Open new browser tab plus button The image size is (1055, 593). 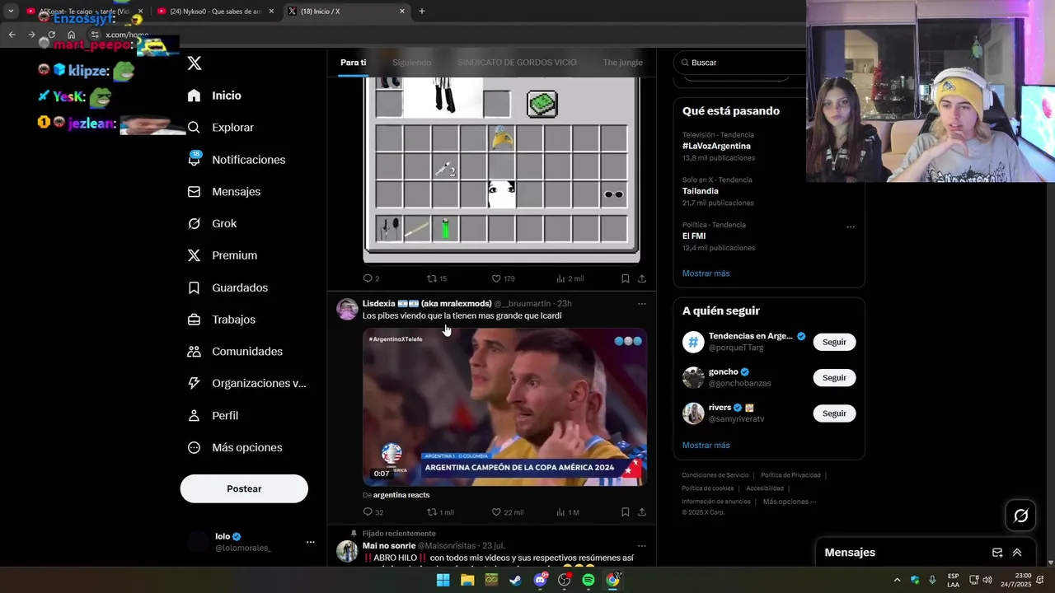click(422, 12)
